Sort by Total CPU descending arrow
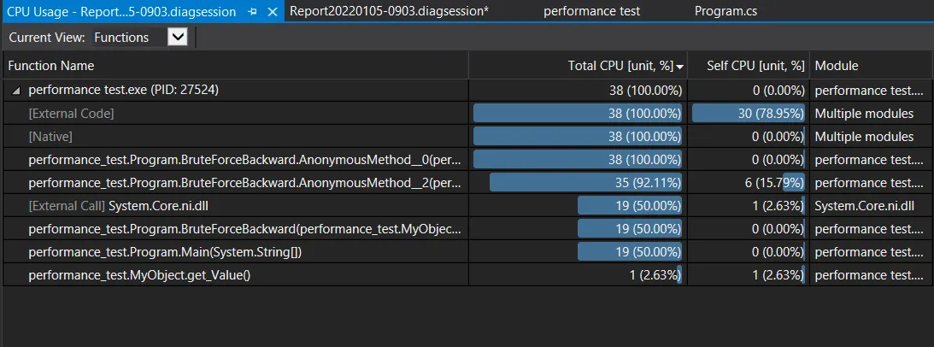This screenshot has height=347, width=934. [680, 66]
